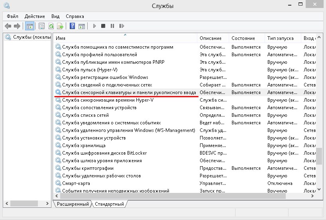Click tree pane horizontal scrollbar left arrow

tap(7, 203)
